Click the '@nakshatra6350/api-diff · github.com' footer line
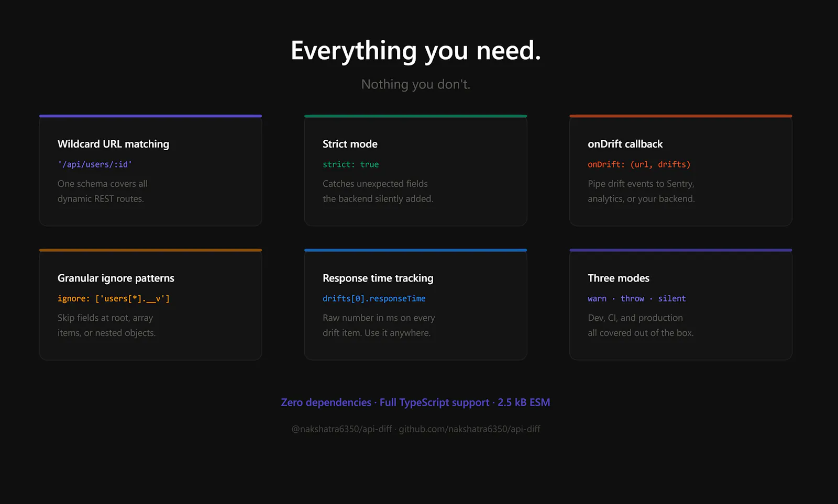This screenshot has width=838, height=504. (416, 429)
